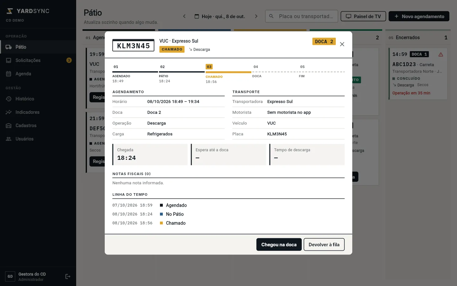Open Painel de TV
The width and height of the screenshot is (457, 286).
363,16
